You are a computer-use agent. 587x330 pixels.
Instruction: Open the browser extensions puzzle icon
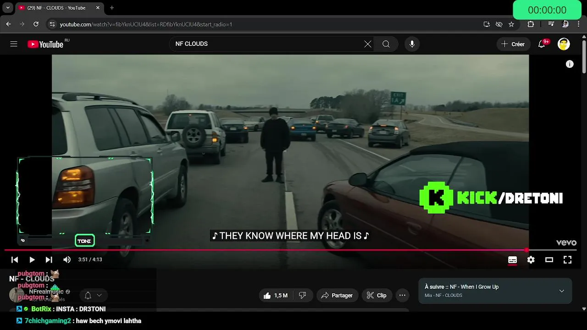[x=531, y=24]
